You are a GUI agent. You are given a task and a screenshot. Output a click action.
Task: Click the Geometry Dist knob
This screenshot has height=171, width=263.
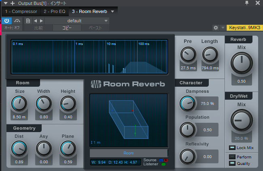19,149
